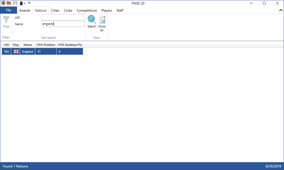The width and height of the screenshot is (284, 170).
Task: Open the quick access toolbar customize dropdown
Action: [x=29, y=3]
